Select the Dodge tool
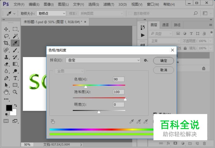This screenshot has height=148, width=215. click(x=15, y=71)
